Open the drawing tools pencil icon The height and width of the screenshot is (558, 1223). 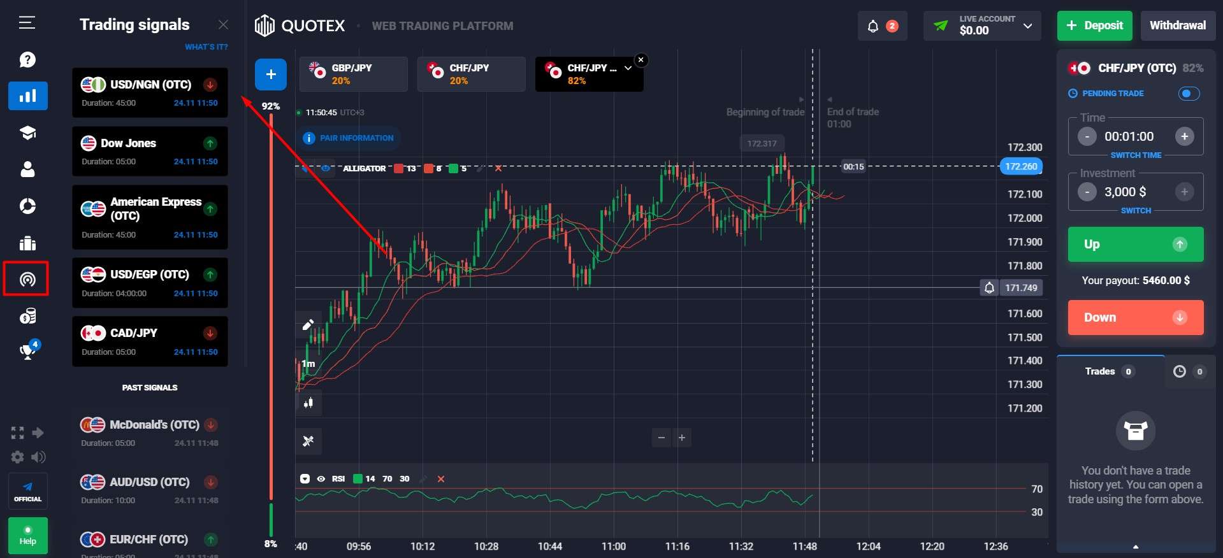click(x=308, y=325)
